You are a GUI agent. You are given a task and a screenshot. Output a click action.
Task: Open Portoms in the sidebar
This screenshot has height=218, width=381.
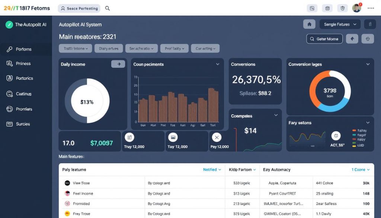[x=24, y=49]
